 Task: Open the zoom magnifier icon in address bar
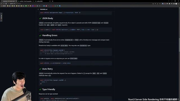point(155,4)
